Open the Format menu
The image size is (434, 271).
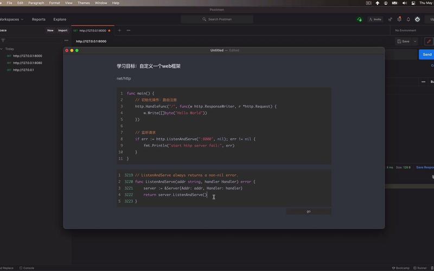click(x=55, y=3)
